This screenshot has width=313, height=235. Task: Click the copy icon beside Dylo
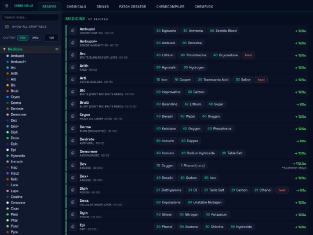coord(73,215)
